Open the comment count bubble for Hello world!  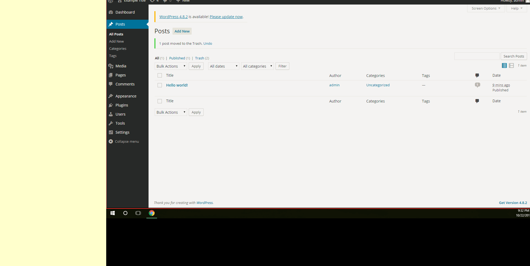[x=478, y=85]
